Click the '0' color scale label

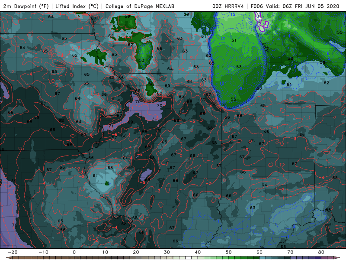coord(74,252)
